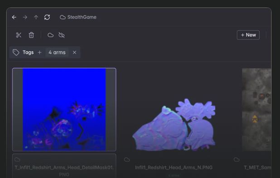Viewport: 280px width, 178px height.
Task: Click the tag icon in the Tags bar
Action: [x=16, y=52]
